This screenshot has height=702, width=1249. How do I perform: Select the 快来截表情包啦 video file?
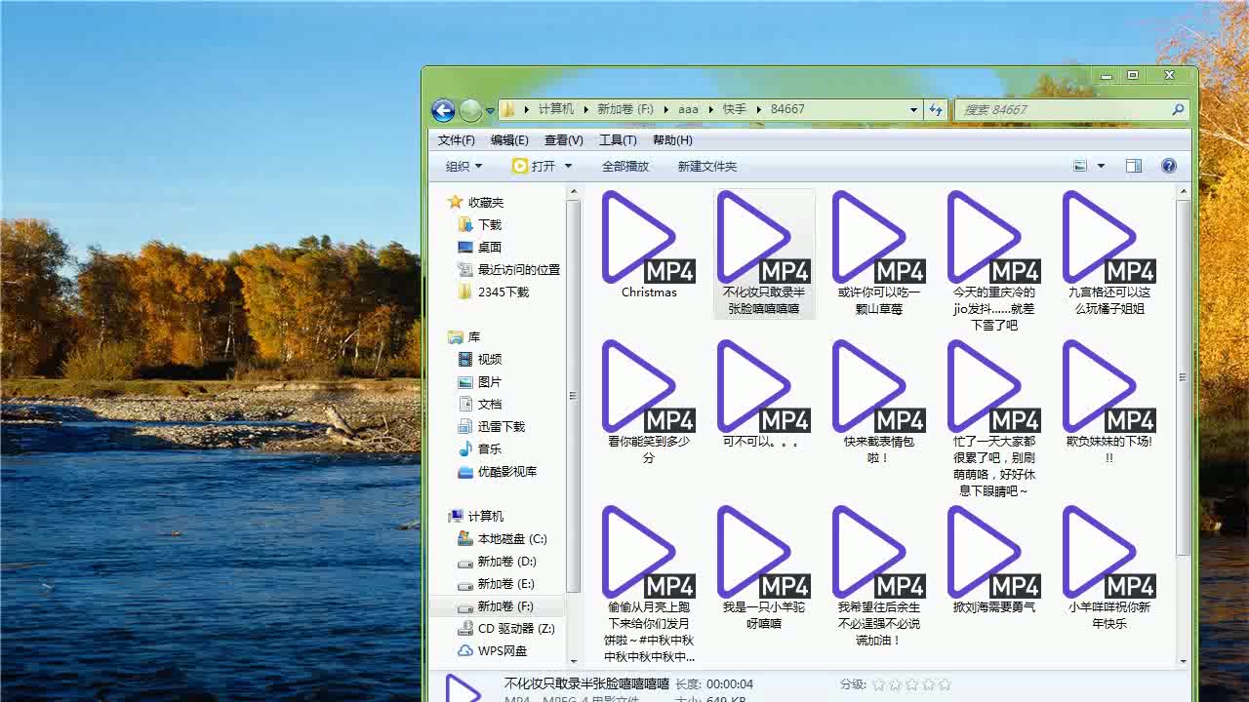coord(879,402)
